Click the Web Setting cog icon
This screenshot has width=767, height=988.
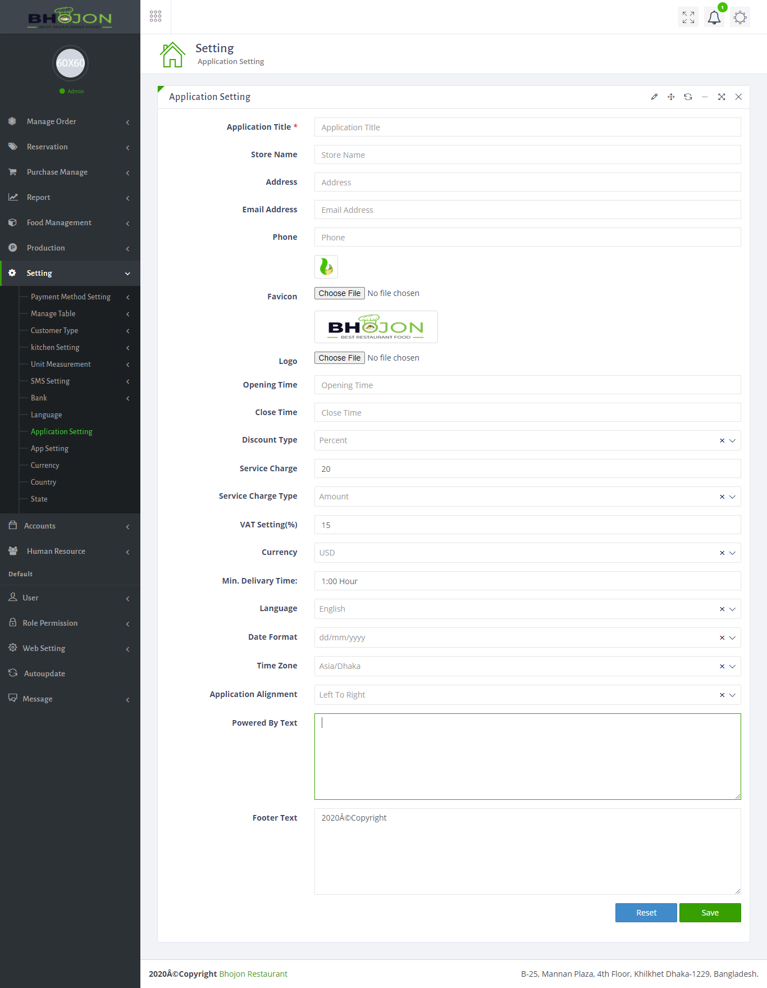(13, 648)
